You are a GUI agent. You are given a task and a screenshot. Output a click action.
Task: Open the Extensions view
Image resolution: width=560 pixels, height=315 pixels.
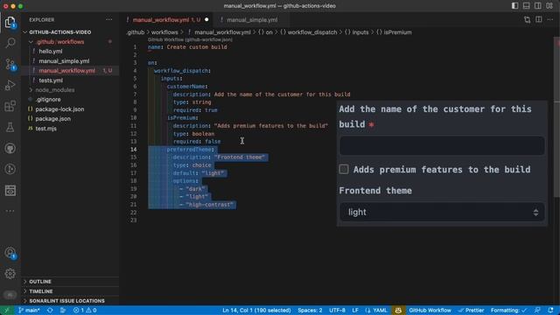click(10, 106)
